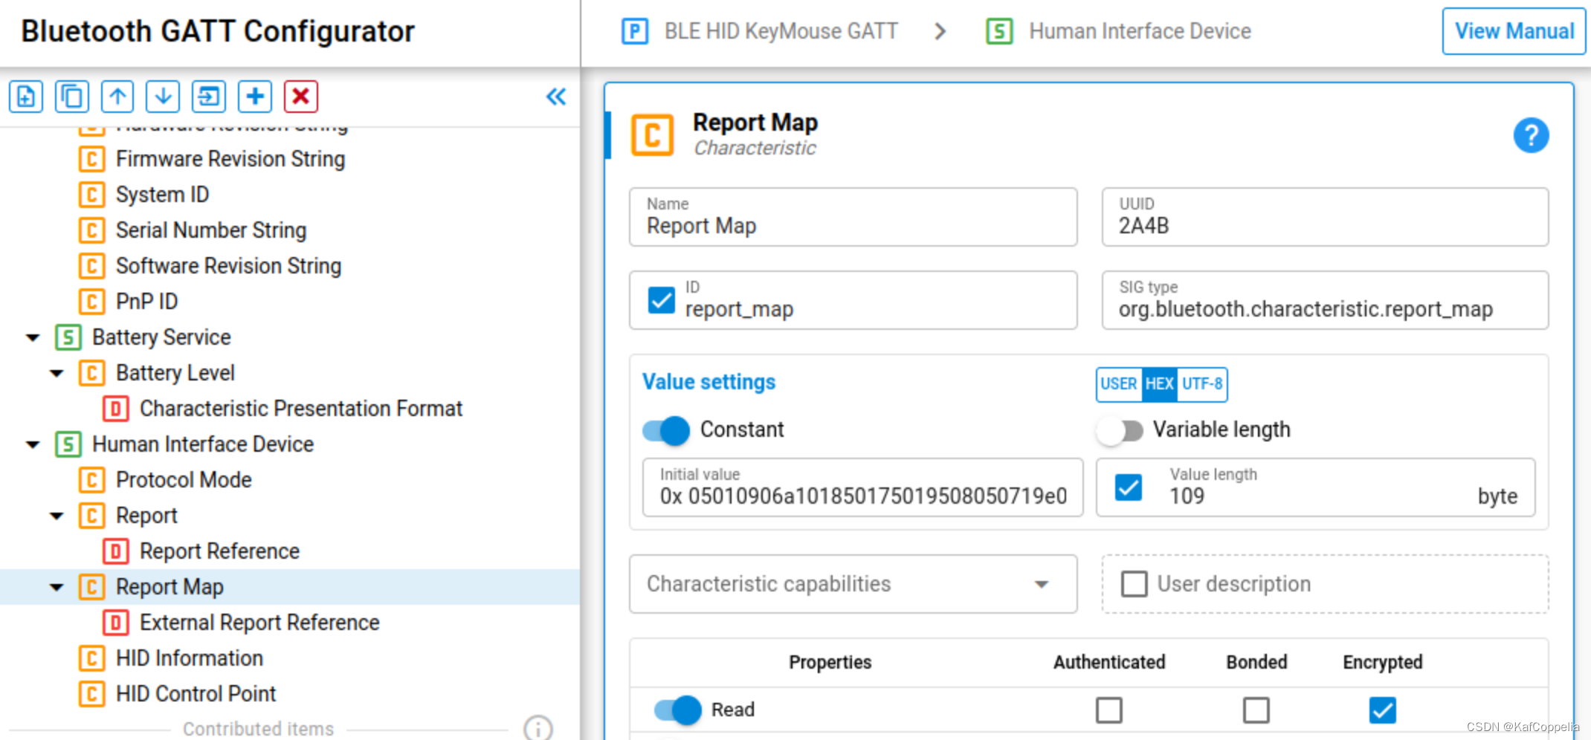
Task: Enable the Variable length switch
Action: (x=1120, y=430)
